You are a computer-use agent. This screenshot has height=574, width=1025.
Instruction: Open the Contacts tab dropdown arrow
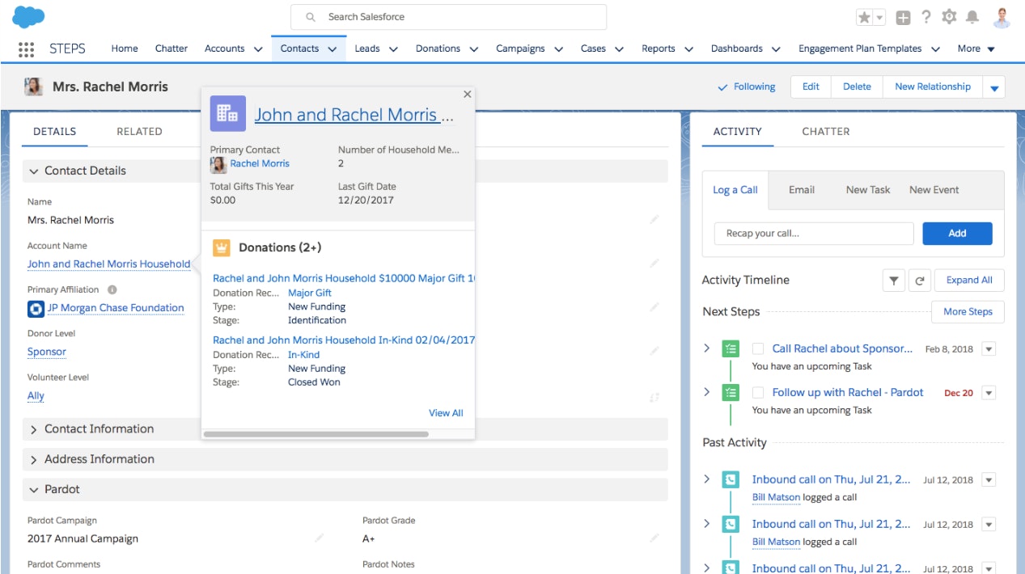point(332,49)
